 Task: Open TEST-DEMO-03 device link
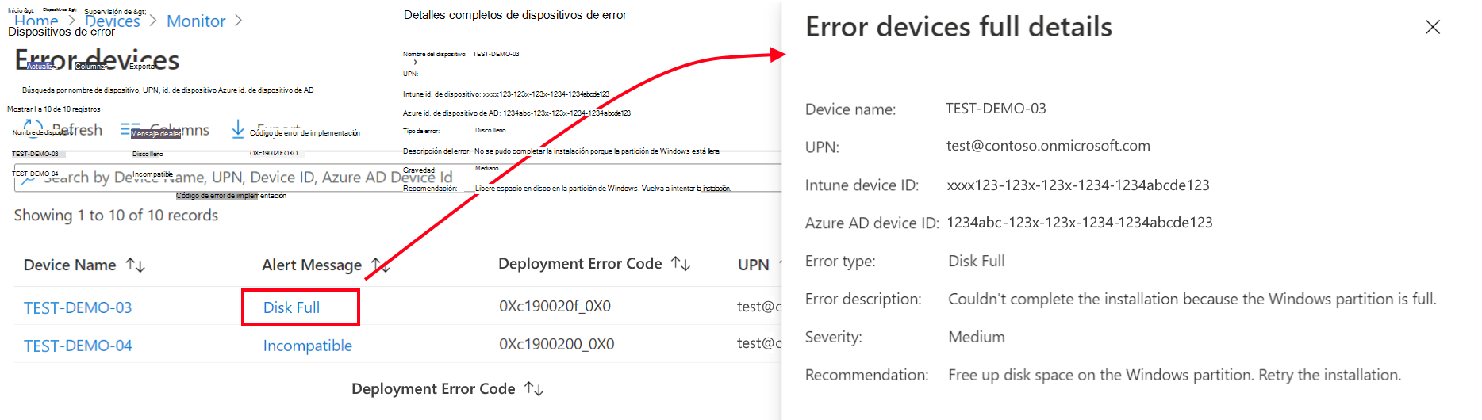pos(78,307)
